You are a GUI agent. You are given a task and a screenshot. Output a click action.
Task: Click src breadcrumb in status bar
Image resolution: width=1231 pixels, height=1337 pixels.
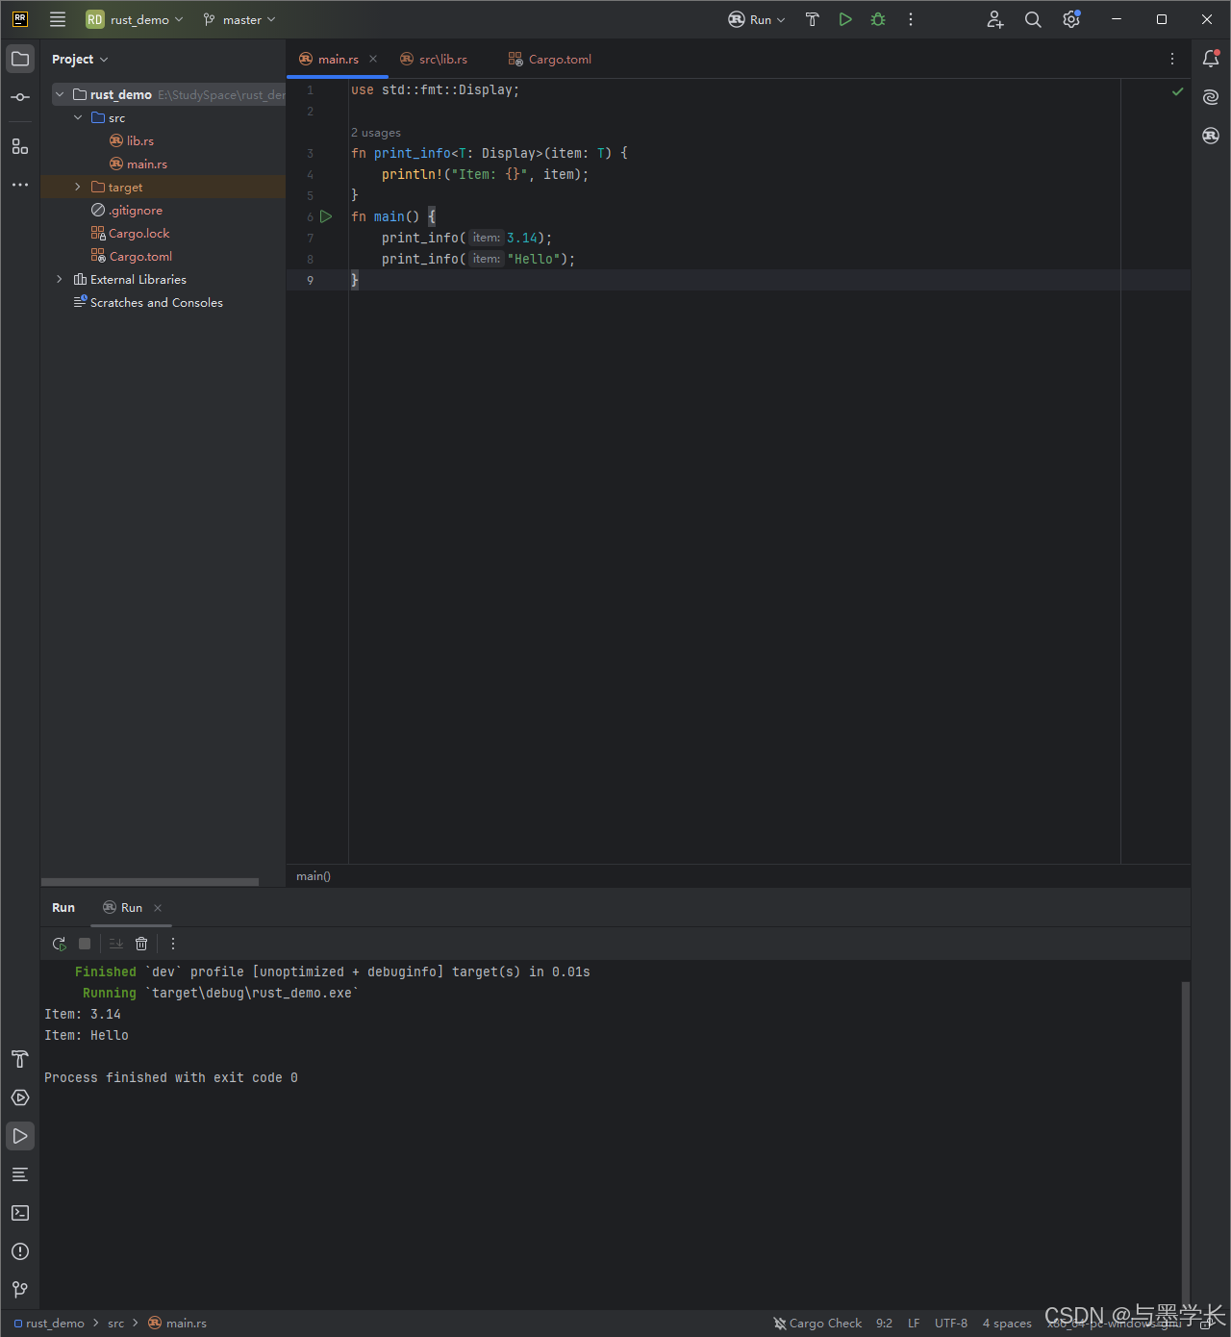(x=115, y=1323)
